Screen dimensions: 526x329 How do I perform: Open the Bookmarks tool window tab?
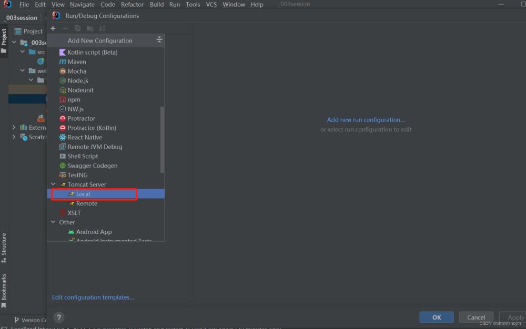[x=4, y=291]
